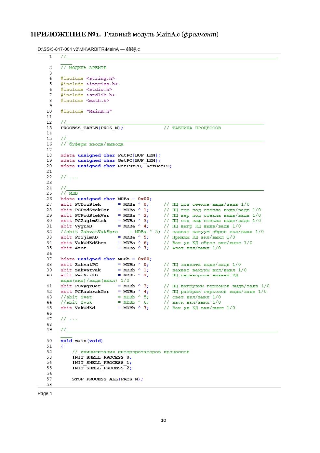
Task: Click the identifier 'PCVygrGer'
Action: point(88,286)
